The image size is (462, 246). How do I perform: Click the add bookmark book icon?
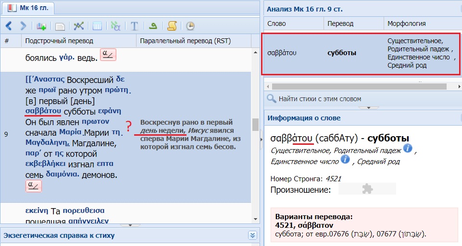click(x=41, y=25)
